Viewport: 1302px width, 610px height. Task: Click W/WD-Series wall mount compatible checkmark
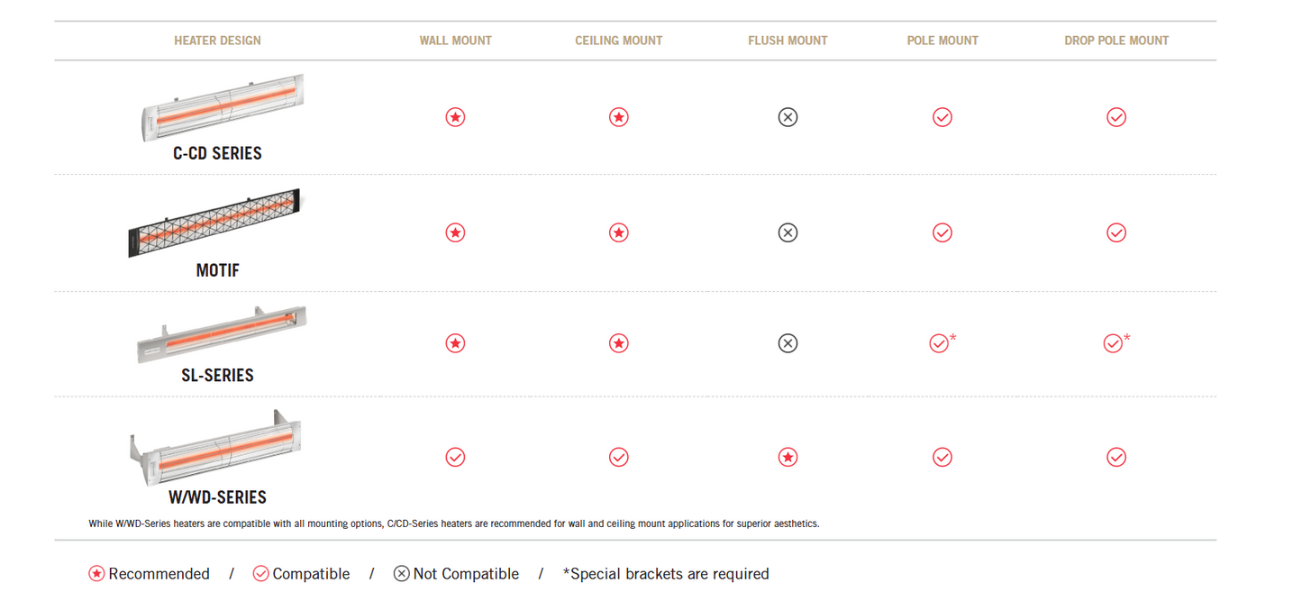point(455,457)
